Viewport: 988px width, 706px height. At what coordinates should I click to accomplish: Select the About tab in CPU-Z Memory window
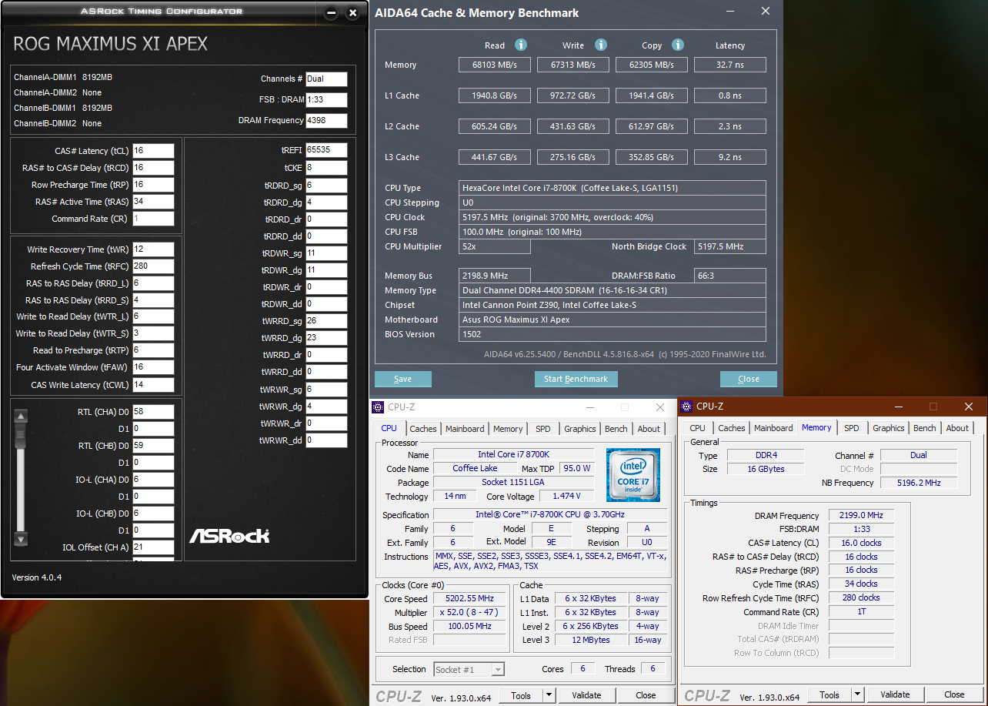click(957, 428)
